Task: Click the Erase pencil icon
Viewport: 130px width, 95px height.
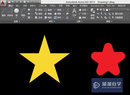Action: [67, 10]
